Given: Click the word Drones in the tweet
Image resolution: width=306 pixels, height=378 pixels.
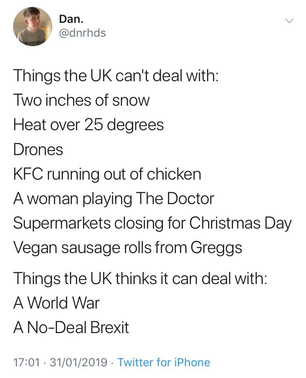Looking at the screenshot, I should click(38, 150).
